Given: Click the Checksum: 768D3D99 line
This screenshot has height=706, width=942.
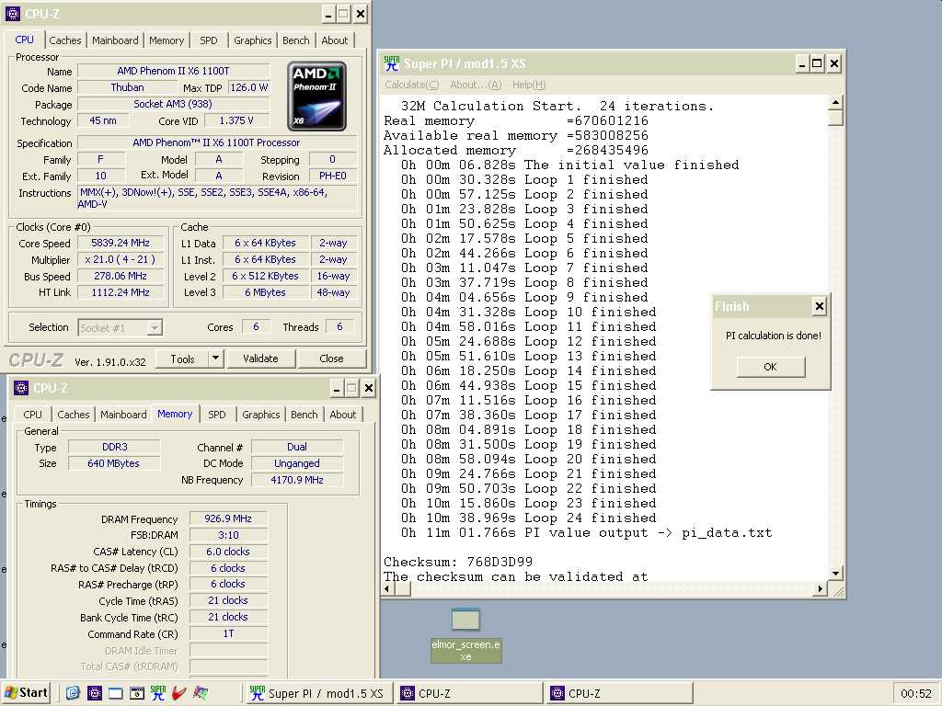Looking at the screenshot, I should point(458,563).
